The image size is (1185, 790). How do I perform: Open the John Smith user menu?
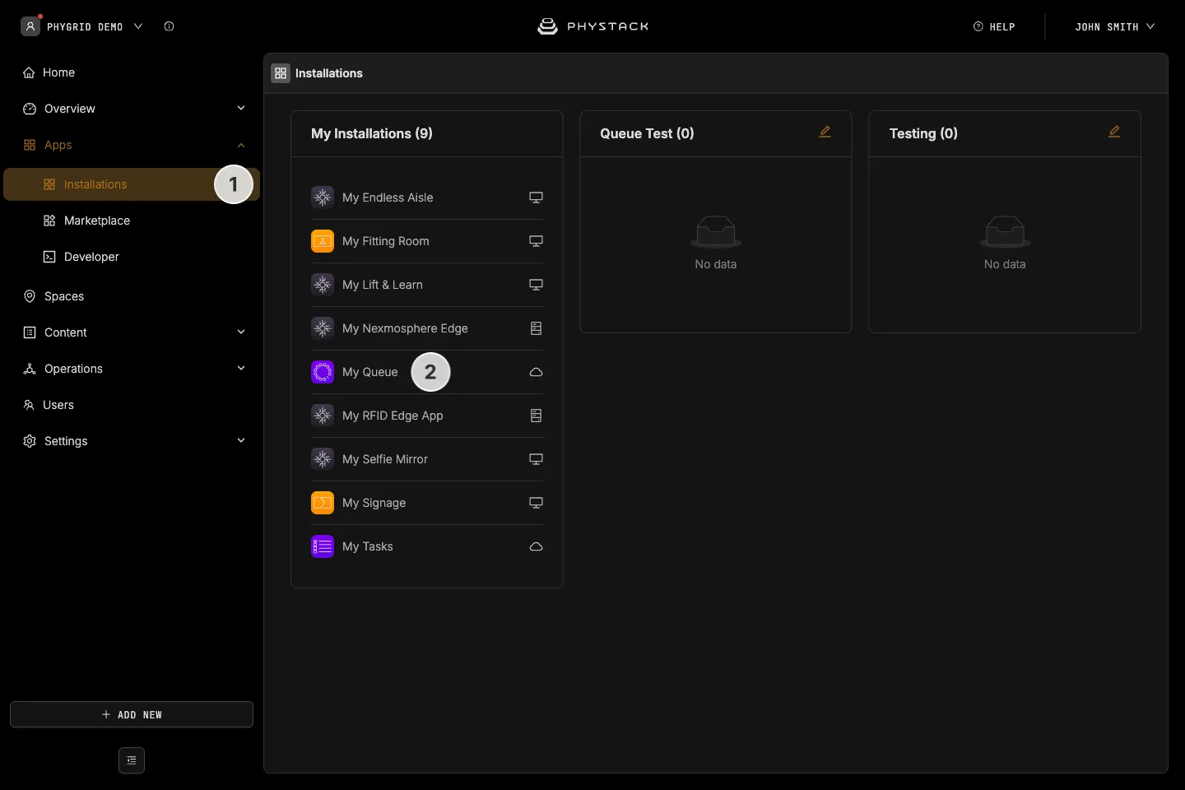tap(1114, 26)
